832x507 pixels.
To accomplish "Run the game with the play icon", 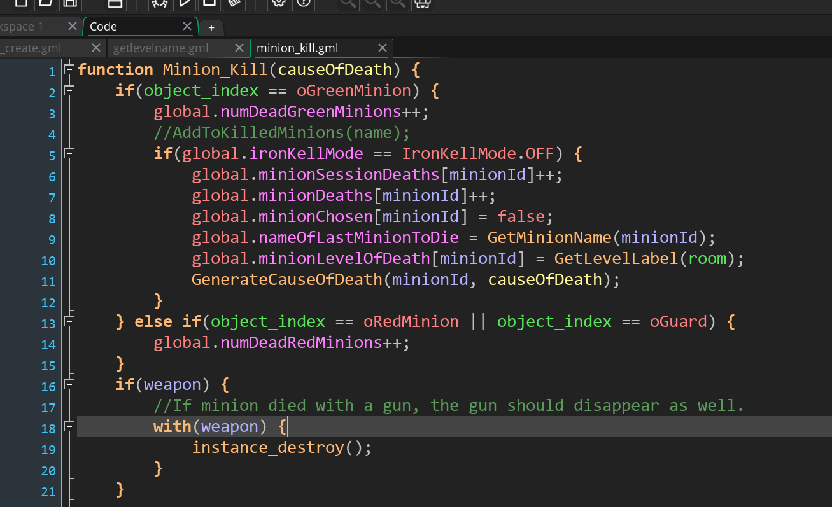I will [185, 3].
